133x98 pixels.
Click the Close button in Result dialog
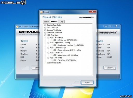coord(87,83)
